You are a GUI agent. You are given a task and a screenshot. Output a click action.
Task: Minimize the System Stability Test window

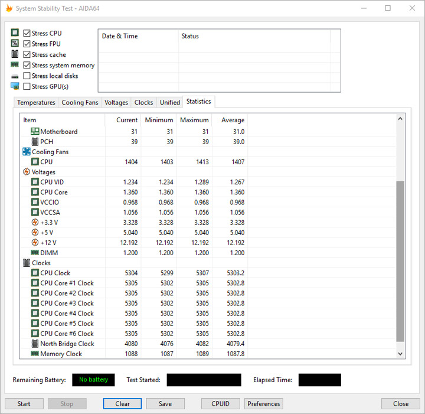(x=364, y=8)
